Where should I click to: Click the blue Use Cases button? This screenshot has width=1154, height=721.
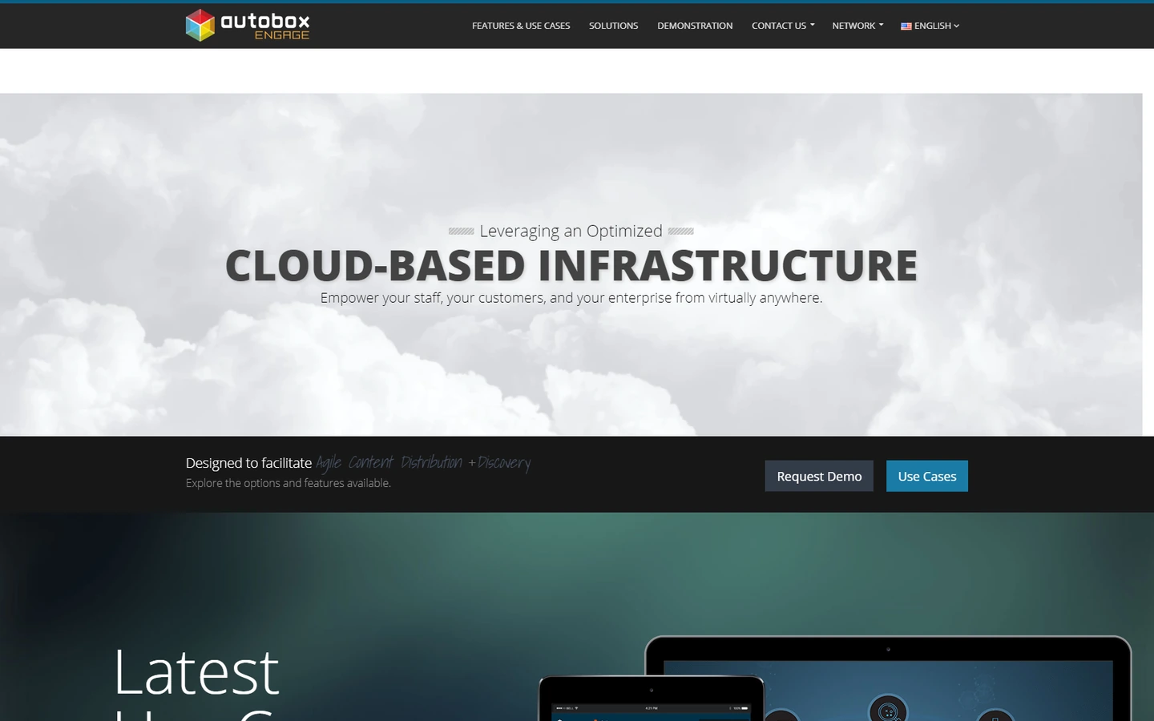click(927, 476)
